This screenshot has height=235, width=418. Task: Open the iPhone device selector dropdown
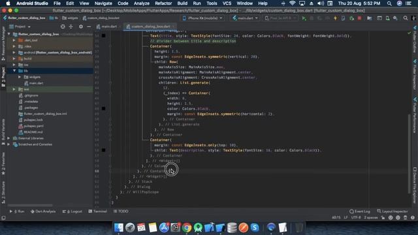[x=203, y=18]
